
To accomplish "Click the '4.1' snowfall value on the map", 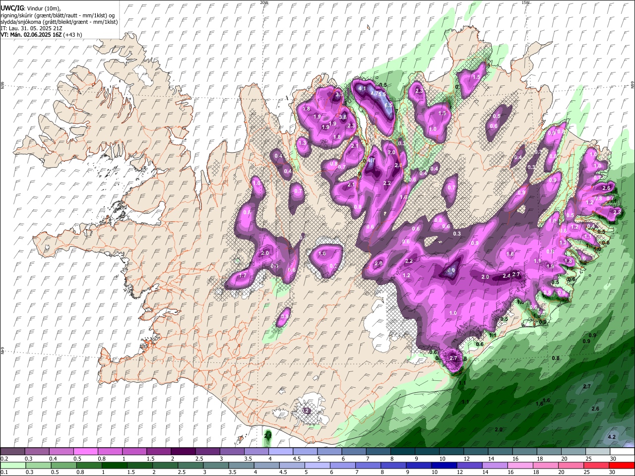I will [x=362, y=89].
